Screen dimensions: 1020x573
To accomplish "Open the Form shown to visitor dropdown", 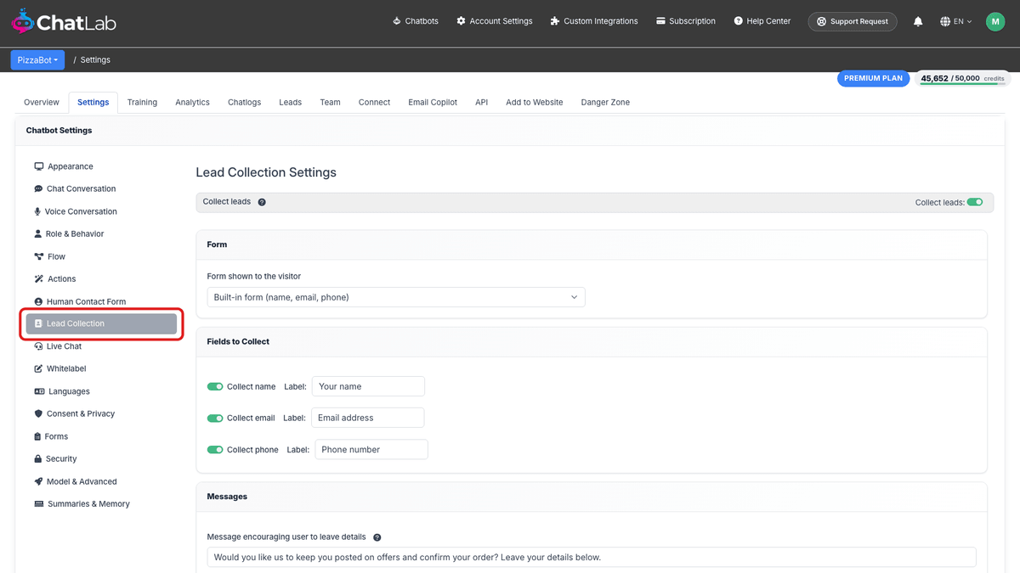I will click(x=396, y=297).
